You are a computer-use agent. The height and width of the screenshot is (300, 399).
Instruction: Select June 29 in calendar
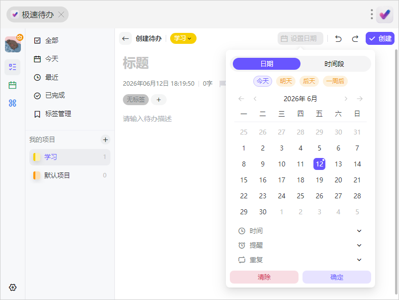[x=244, y=212]
